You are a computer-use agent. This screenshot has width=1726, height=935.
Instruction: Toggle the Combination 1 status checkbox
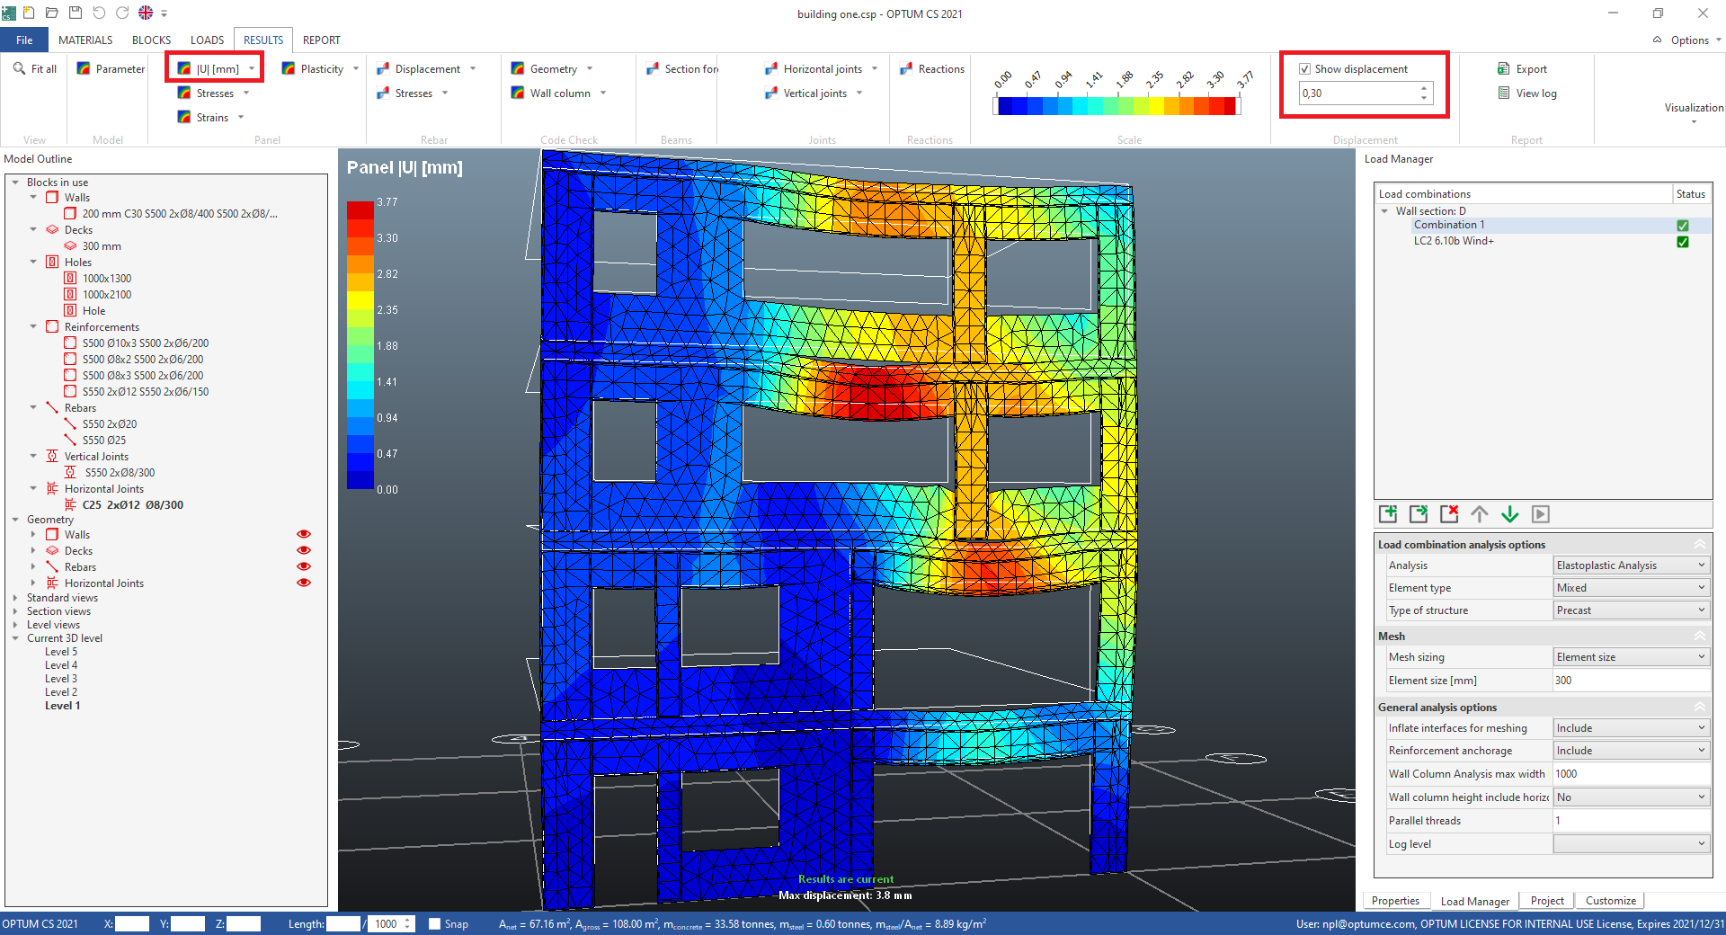[1683, 226]
